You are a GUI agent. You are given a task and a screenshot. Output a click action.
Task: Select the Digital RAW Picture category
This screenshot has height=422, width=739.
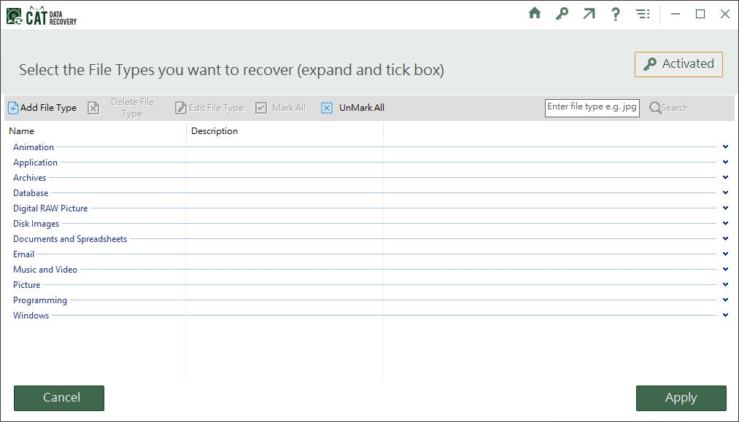pyautogui.click(x=50, y=208)
